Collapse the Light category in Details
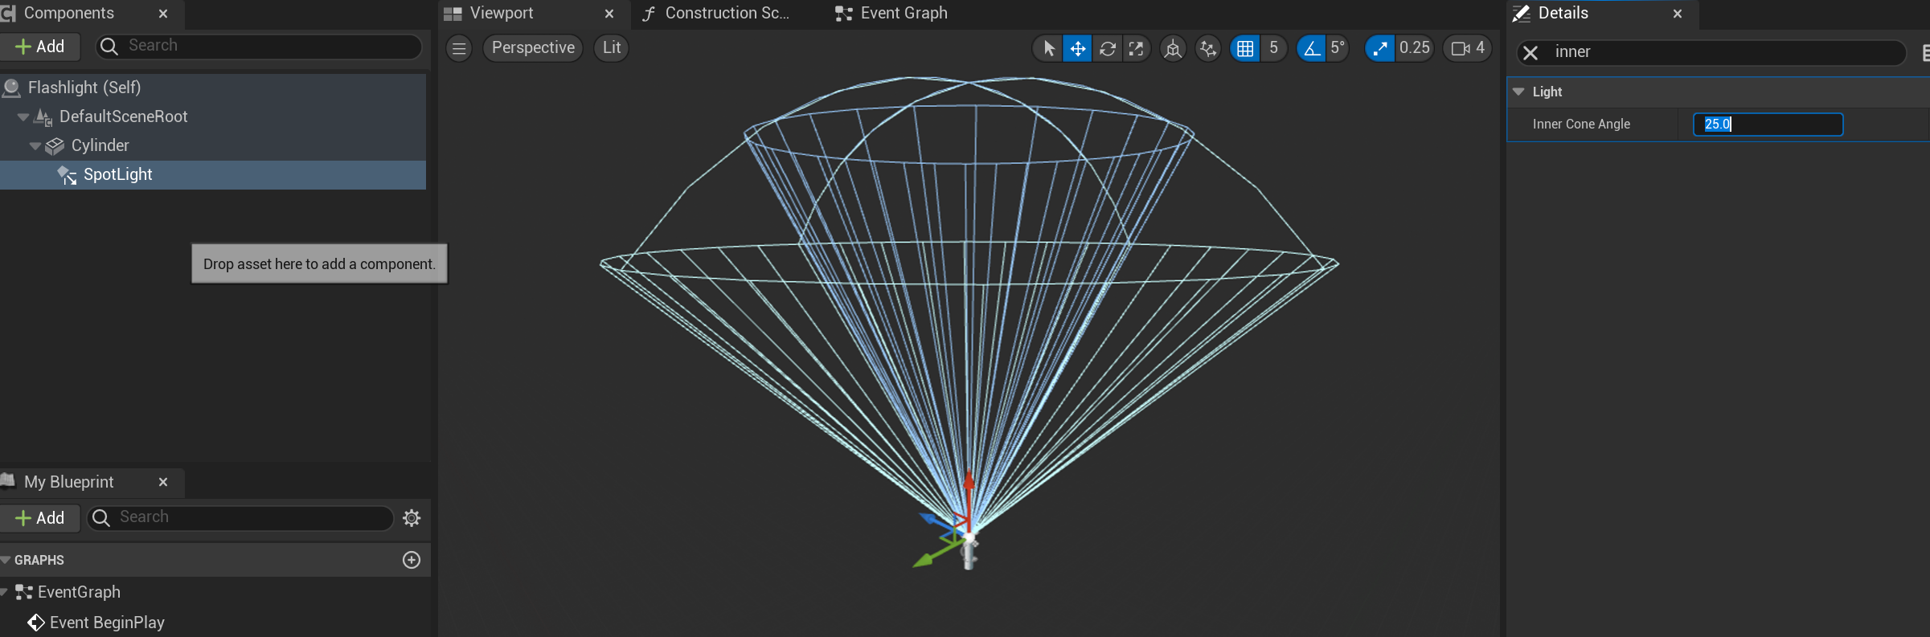Viewport: 1930px width, 637px height. click(x=1518, y=92)
